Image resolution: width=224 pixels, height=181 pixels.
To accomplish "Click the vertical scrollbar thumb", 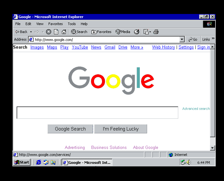I will point(213,93).
